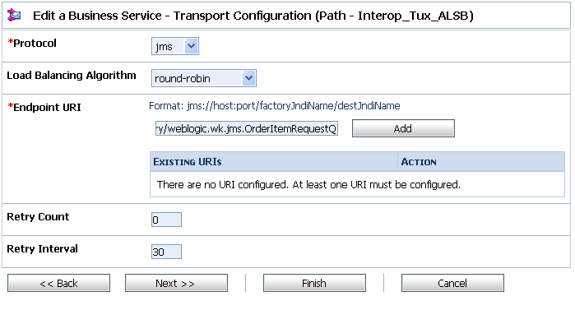
Task: Click the business service envelope icon
Action: (14, 16)
